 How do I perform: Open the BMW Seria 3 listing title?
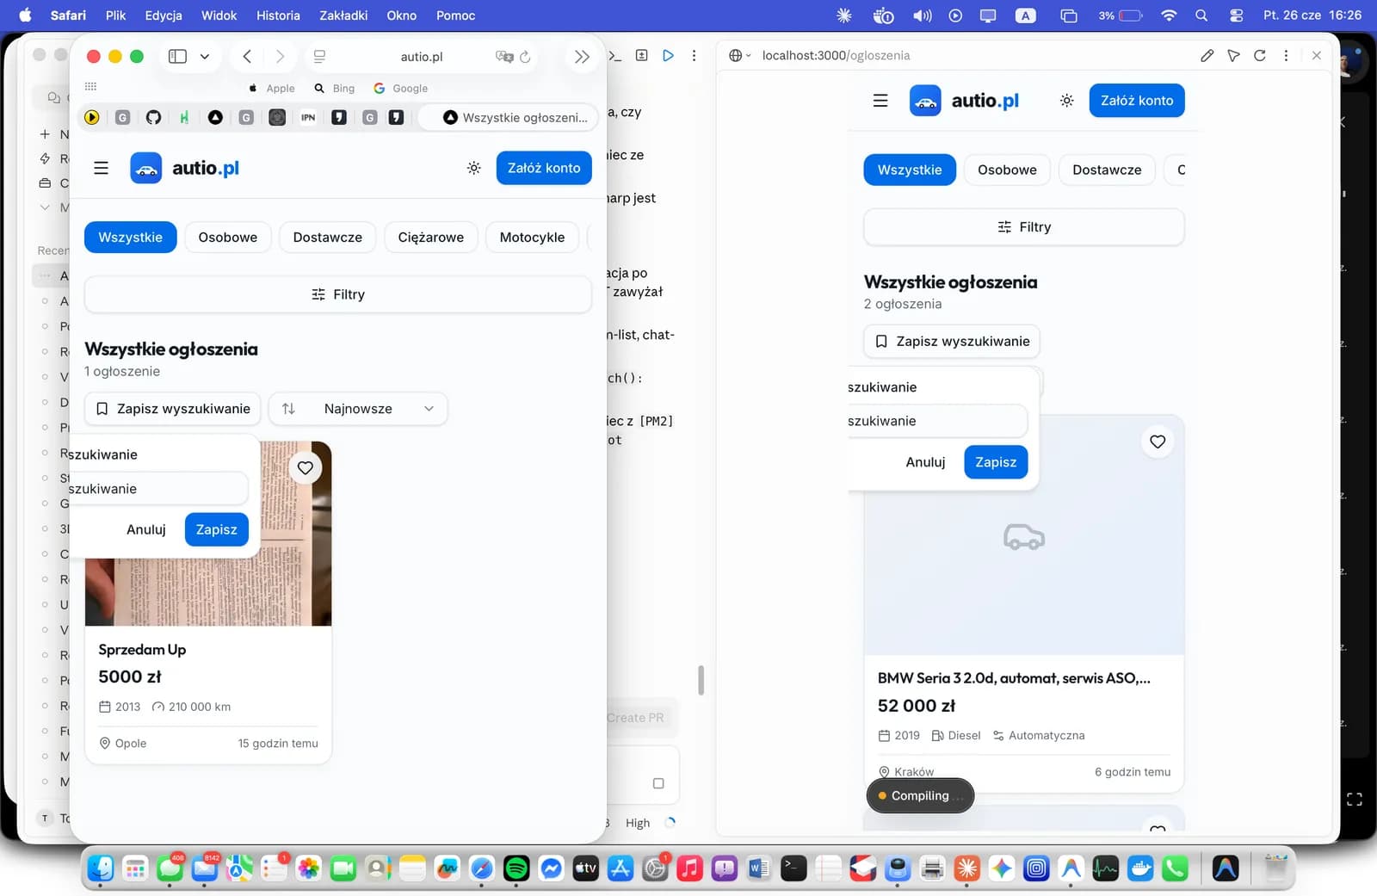point(1014,678)
